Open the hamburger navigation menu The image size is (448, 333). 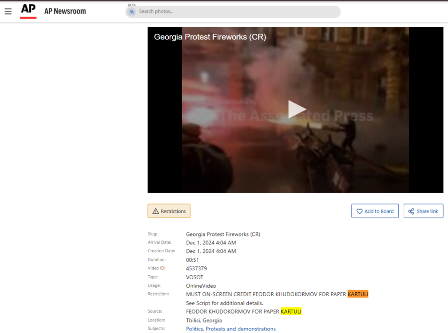8,11
